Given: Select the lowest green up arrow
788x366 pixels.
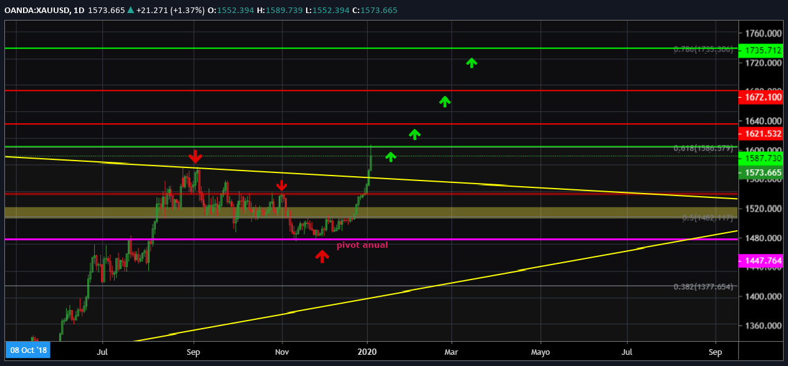Looking at the screenshot, I should [390, 156].
